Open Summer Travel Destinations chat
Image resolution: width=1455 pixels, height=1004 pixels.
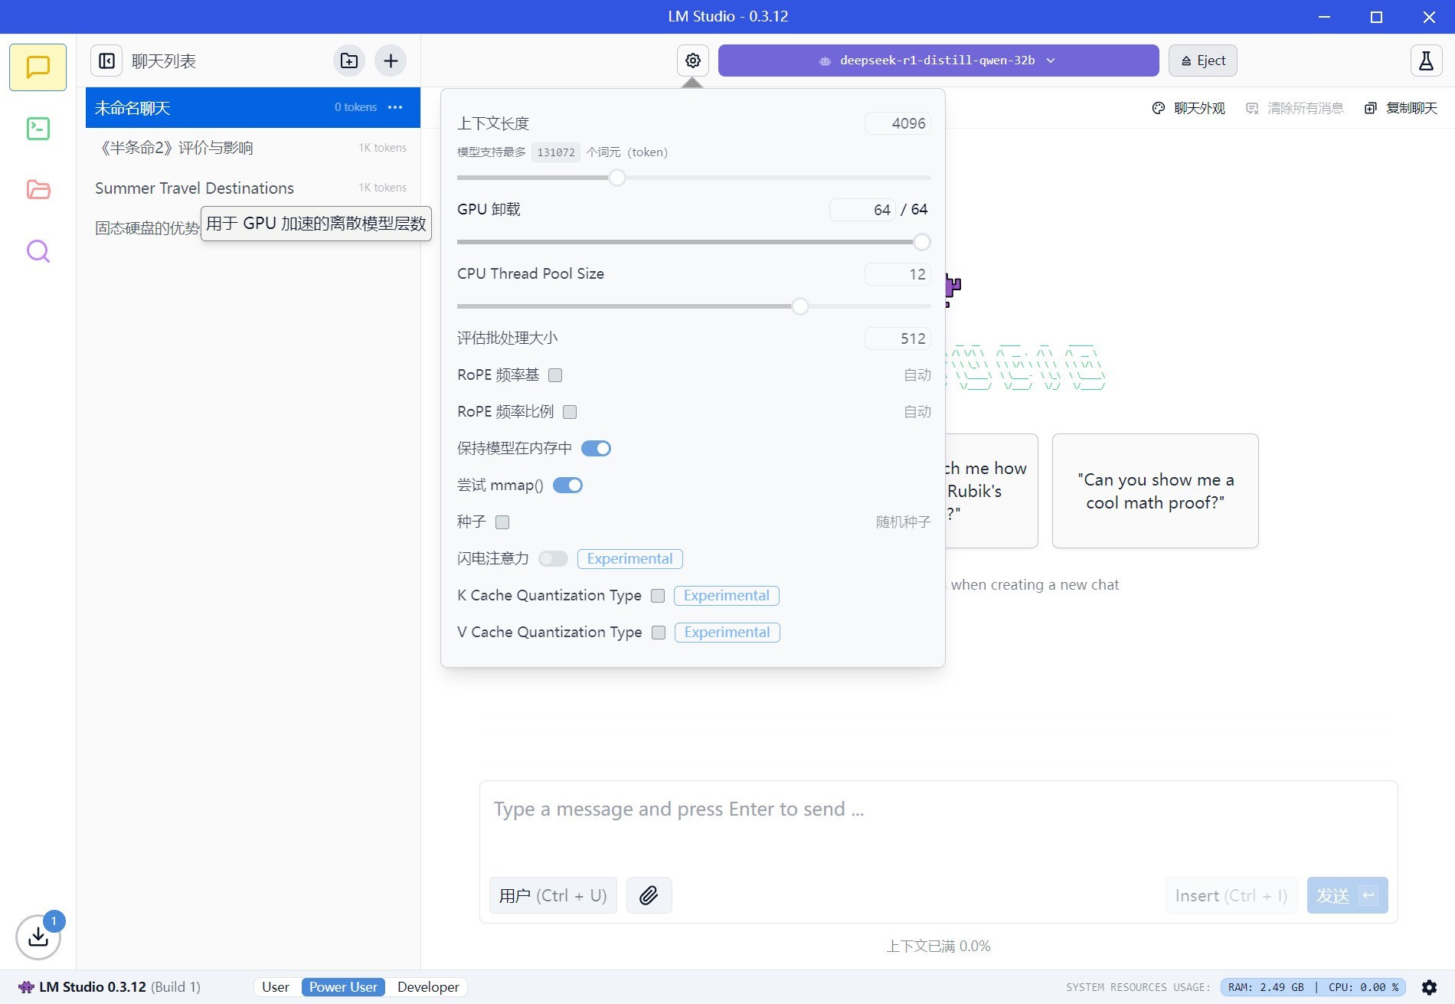[253, 188]
